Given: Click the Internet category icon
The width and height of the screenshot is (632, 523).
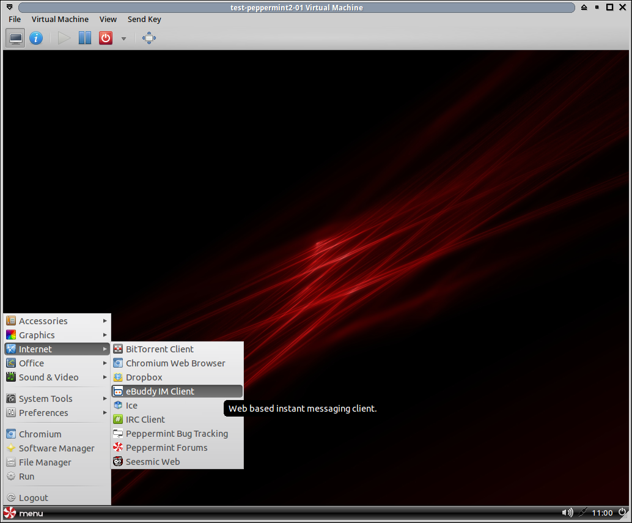Looking at the screenshot, I should pos(11,349).
